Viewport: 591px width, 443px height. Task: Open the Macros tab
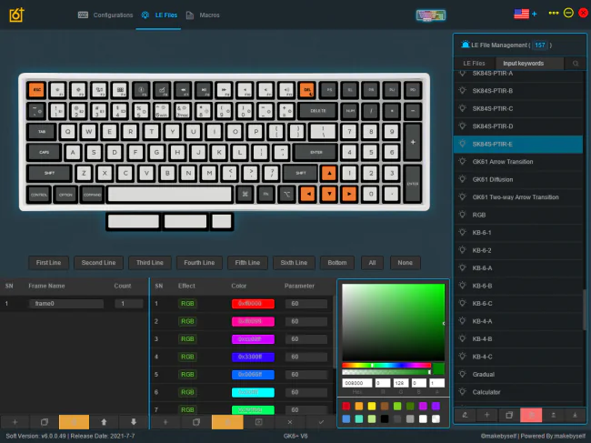pyautogui.click(x=203, y=15)
